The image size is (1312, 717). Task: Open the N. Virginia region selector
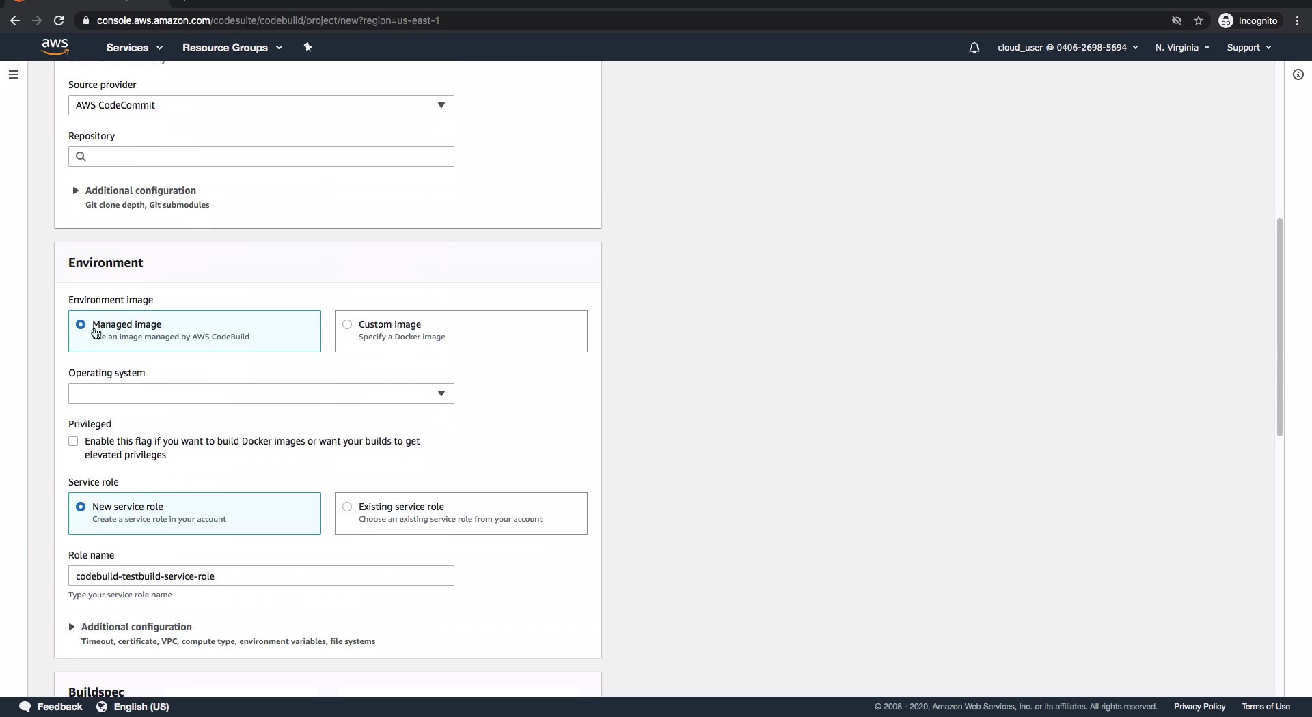pyautogui.click(x=1182, y=48)
